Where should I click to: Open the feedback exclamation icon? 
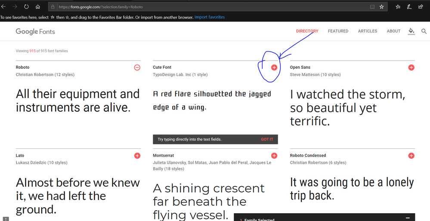(6, 219)
